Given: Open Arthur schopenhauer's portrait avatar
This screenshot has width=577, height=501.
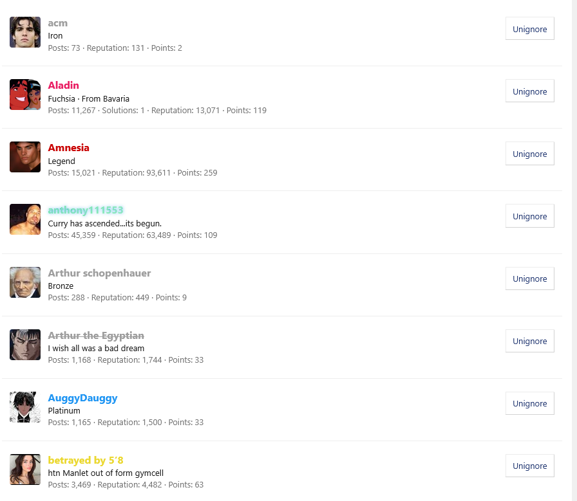Looking at the screenshot, I should (25, 282).
